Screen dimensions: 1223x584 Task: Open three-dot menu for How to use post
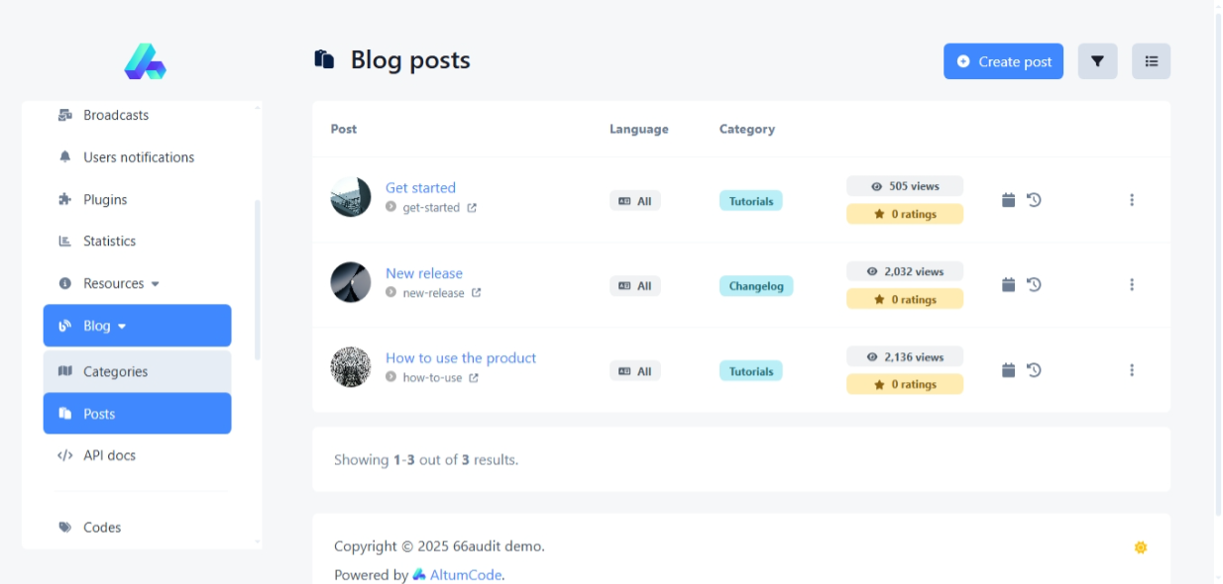1132,370
